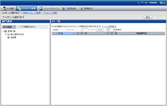Sort by the ユーザーID column header
Viewport: 167px width, 106px height.
(90, 33)
